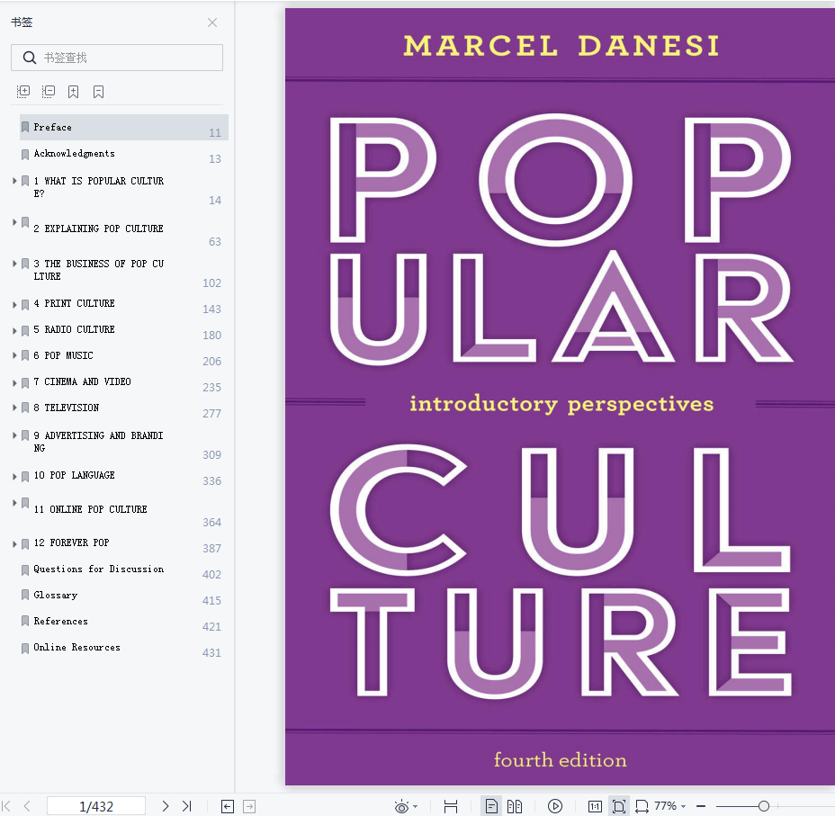Open Questions for Discussion bookmark
835x816 pixels.
(98, 569)
